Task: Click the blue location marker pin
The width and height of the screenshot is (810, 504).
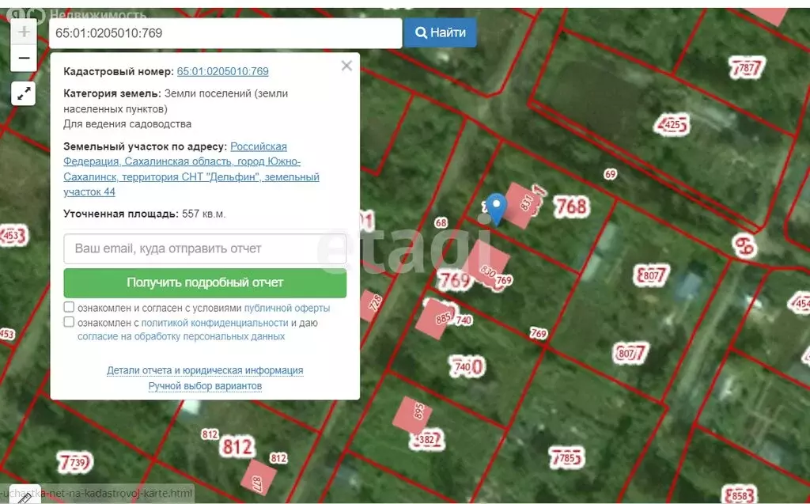Action: pos(496,208)
